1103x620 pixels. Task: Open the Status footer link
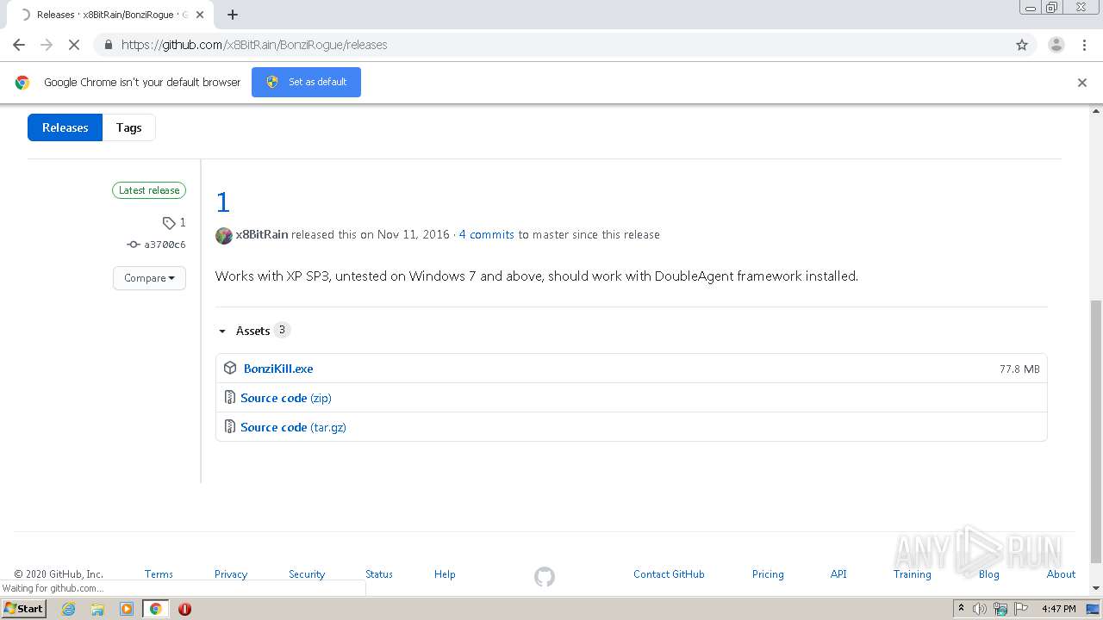click(379, 574)
